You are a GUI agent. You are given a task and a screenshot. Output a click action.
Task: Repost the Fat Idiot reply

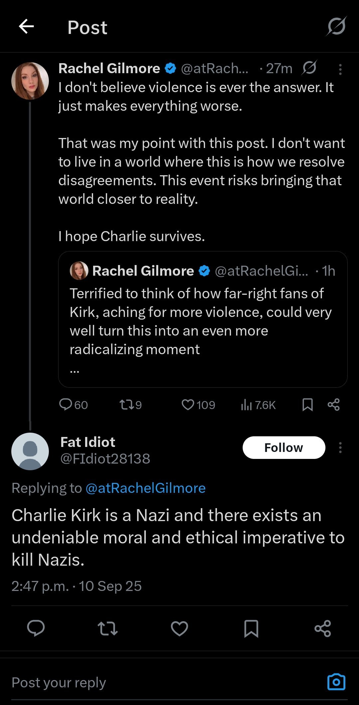pos(108,628)
